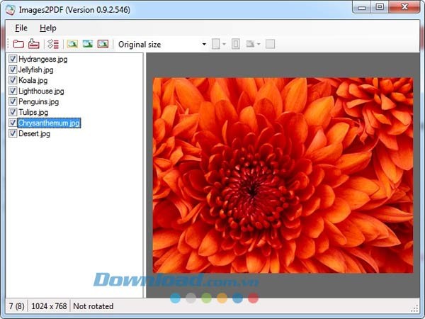Maximize the Images2PDF window
Viewport: 425px width, 319px height.
click(380, 7)
